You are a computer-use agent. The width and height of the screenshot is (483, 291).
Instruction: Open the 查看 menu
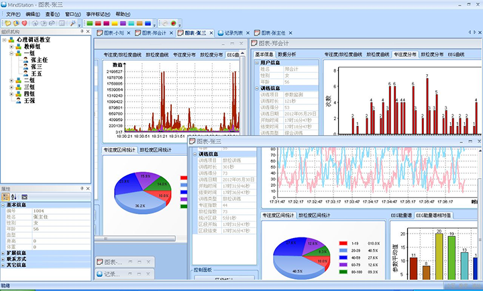click(51, 13)
